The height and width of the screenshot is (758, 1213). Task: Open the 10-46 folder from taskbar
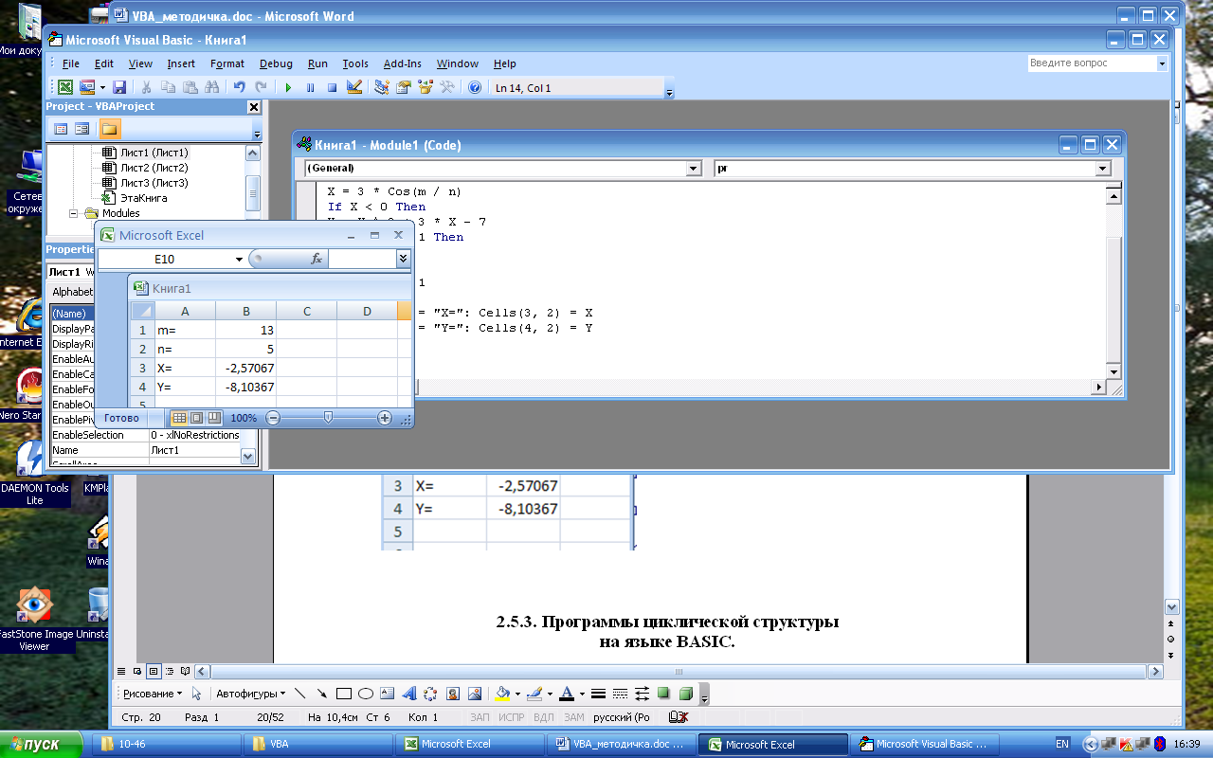tap(166, 744)
